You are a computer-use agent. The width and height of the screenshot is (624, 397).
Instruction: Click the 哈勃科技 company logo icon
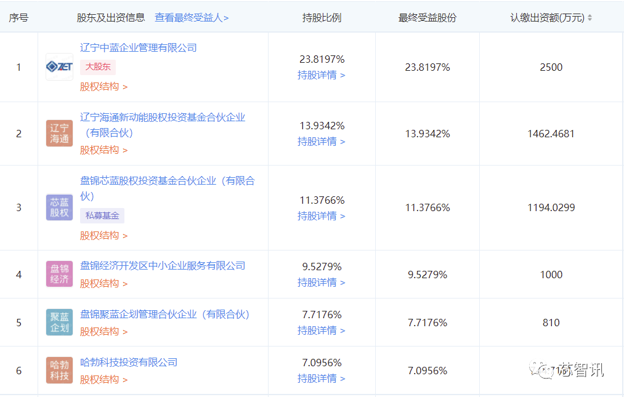tap(59, 371)
